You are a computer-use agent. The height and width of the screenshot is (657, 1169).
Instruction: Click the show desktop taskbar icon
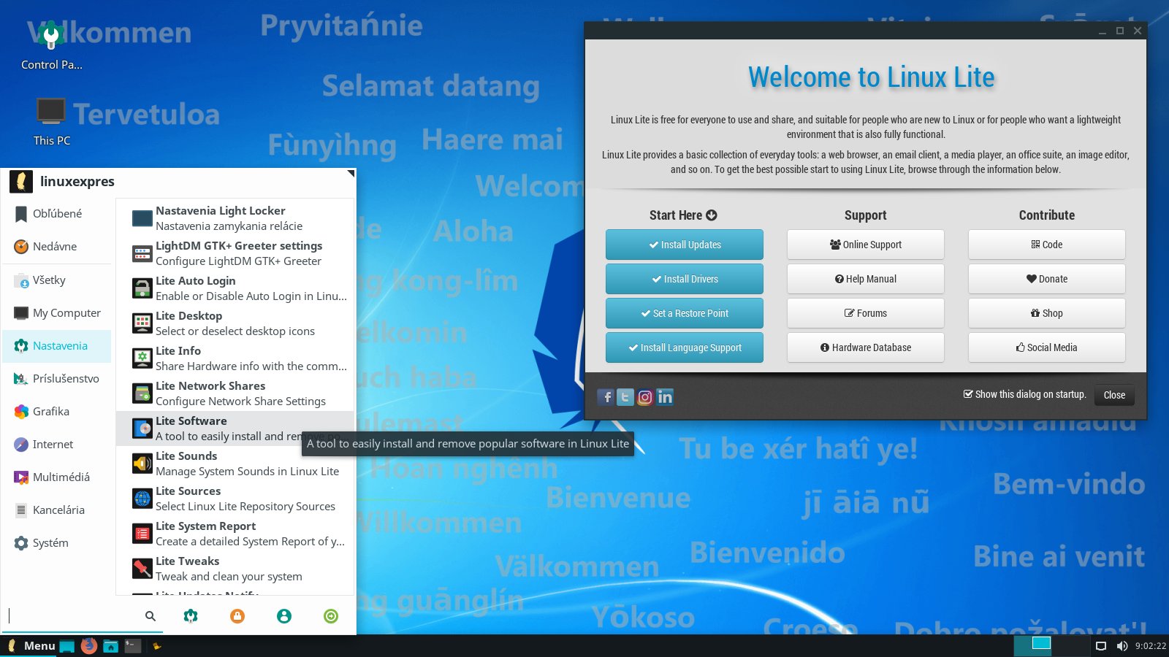pyautogui.click(x=67, y=646)
